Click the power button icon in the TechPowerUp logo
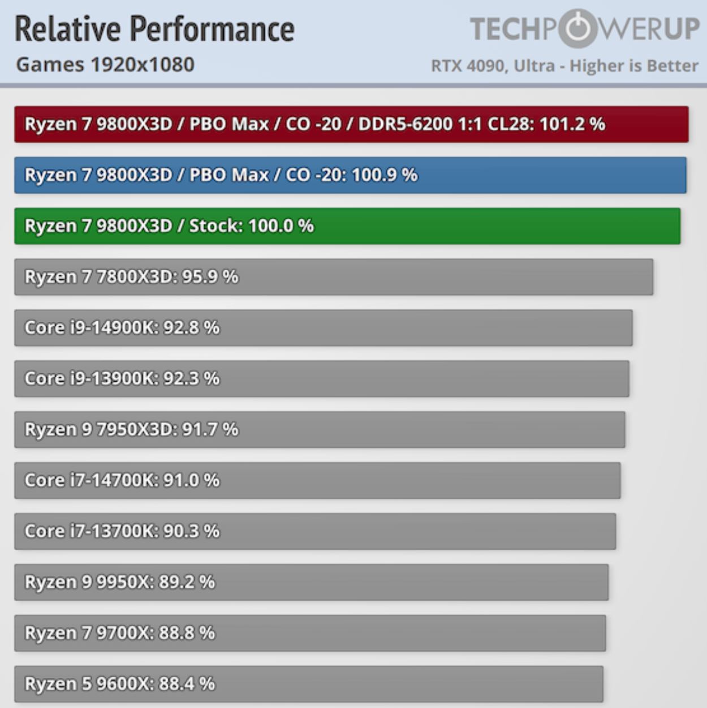 point(578,28)
